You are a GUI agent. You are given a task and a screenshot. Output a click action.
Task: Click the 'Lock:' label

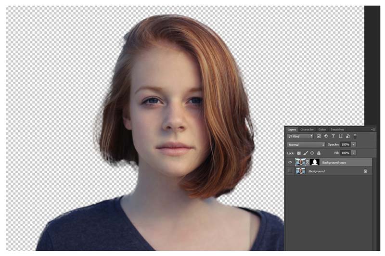291,153
